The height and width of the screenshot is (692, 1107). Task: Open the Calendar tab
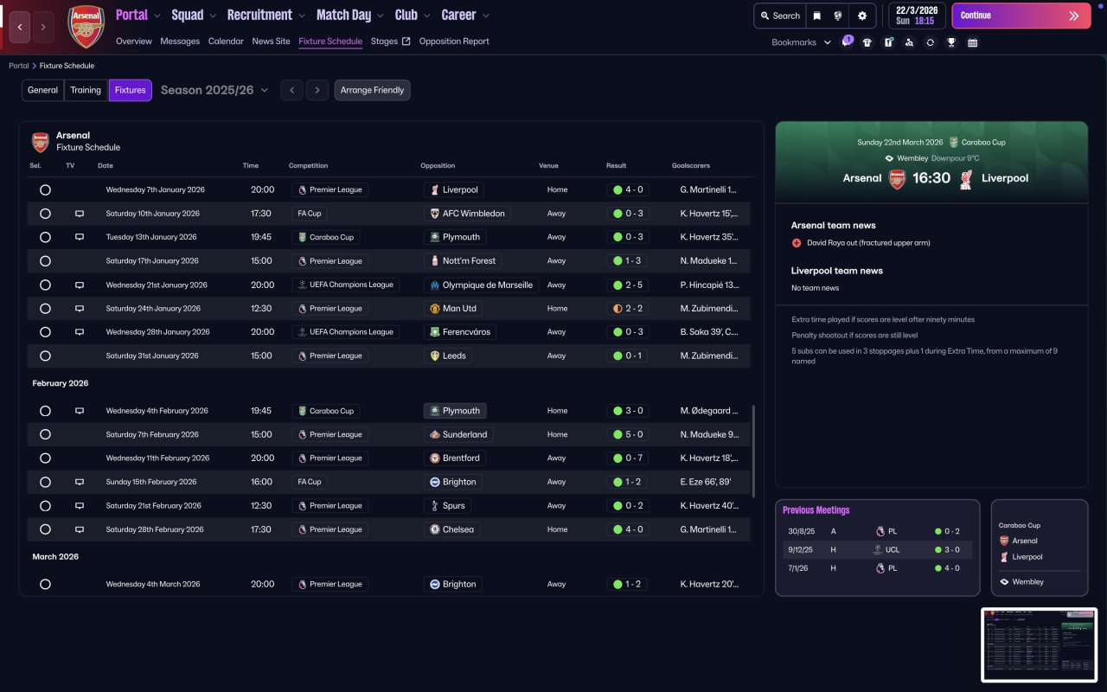coord(226,42)
